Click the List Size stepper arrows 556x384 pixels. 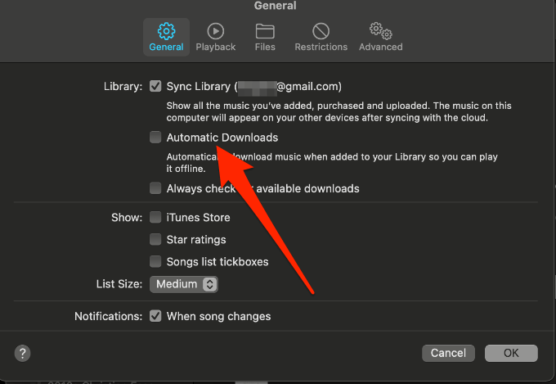click(x=209, y=284)
